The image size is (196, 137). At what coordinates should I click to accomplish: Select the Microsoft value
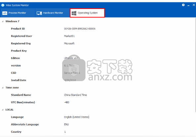tap(69, 43)
